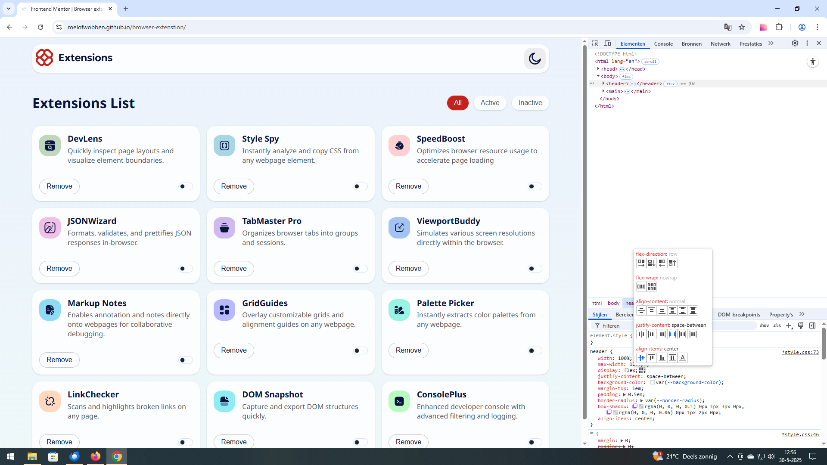Click the flexbox editor icon beside display: flex
827x465 pixels.
(x=642, y=370)
